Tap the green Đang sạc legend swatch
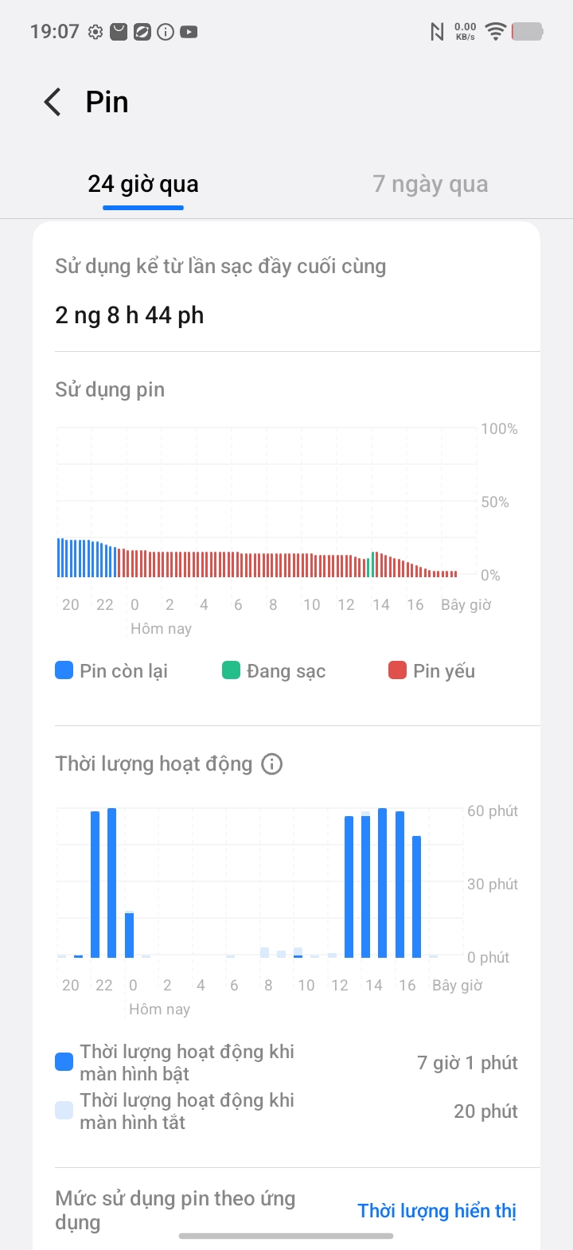Viewport: 573px width, 1250px height. (x=231, y=670)
